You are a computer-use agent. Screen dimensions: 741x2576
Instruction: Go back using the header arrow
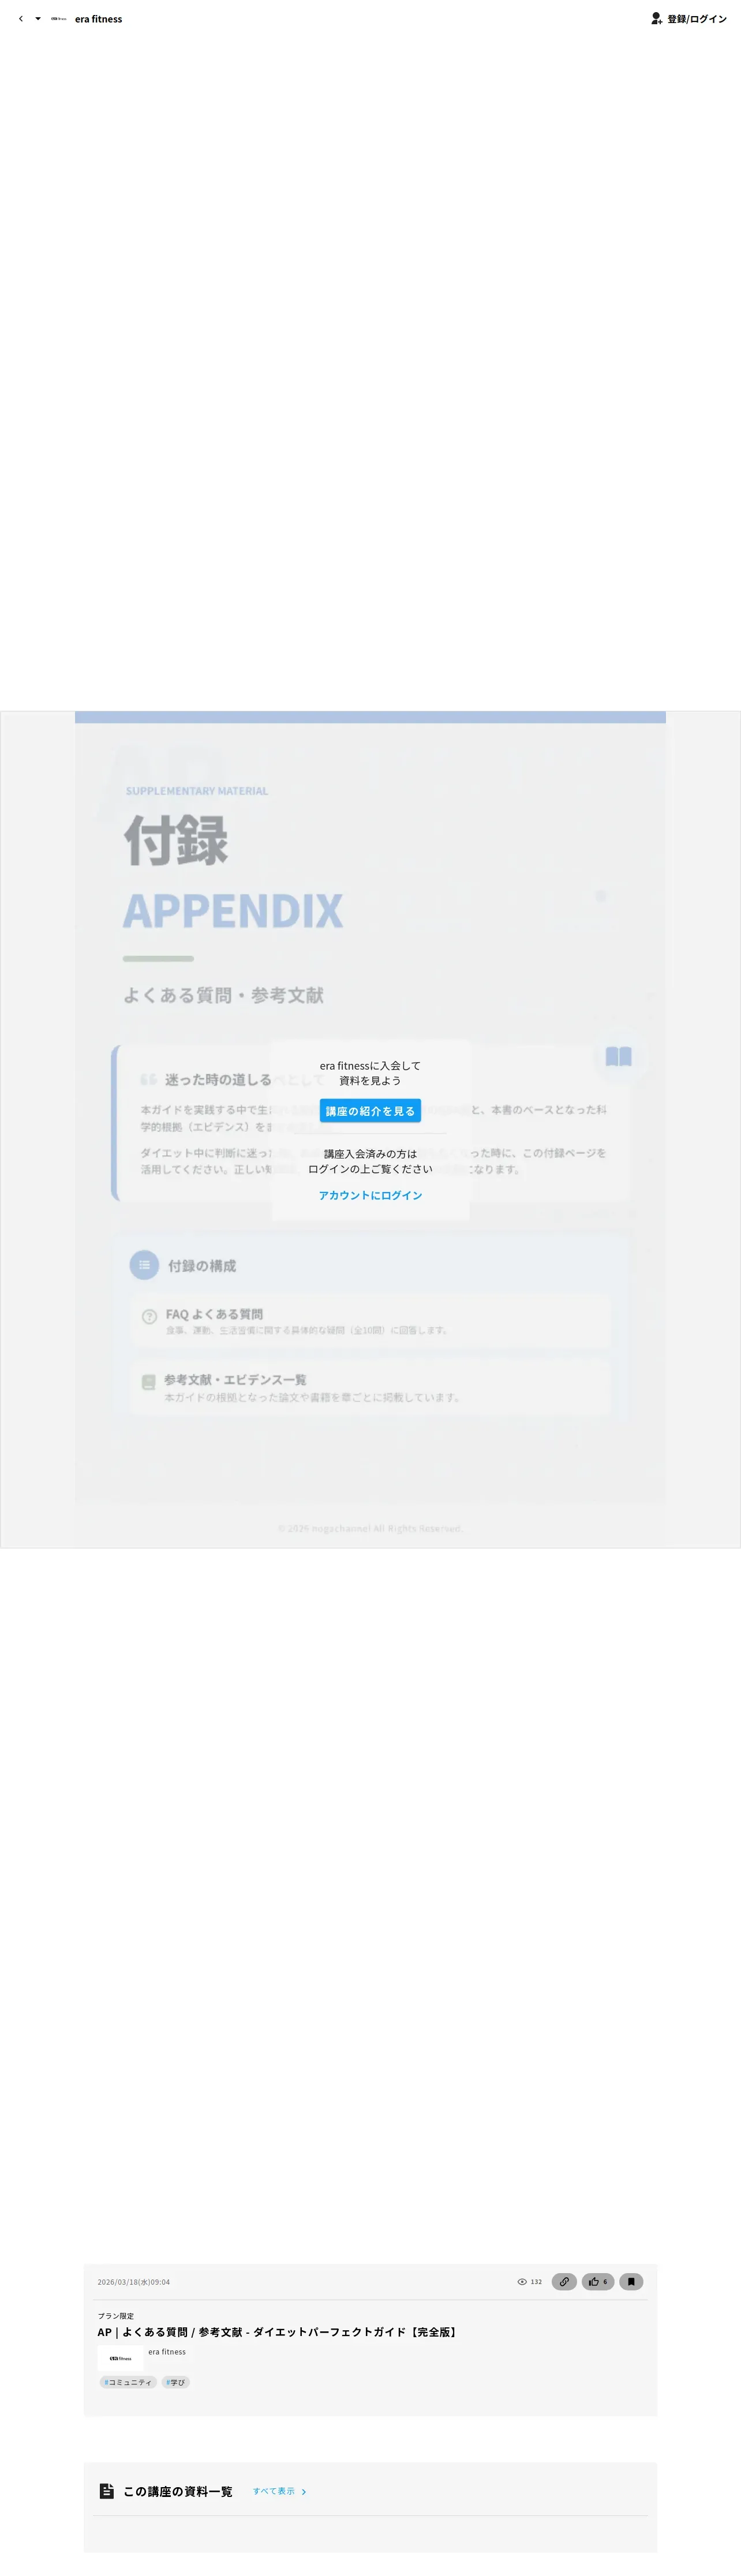21,19
